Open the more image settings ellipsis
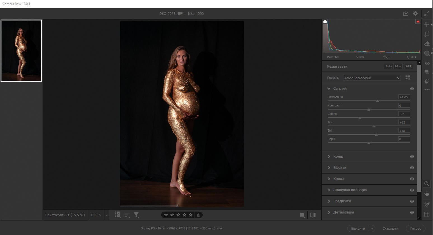The width and height of the screenshot is (433, 235). tap(427, 90)
